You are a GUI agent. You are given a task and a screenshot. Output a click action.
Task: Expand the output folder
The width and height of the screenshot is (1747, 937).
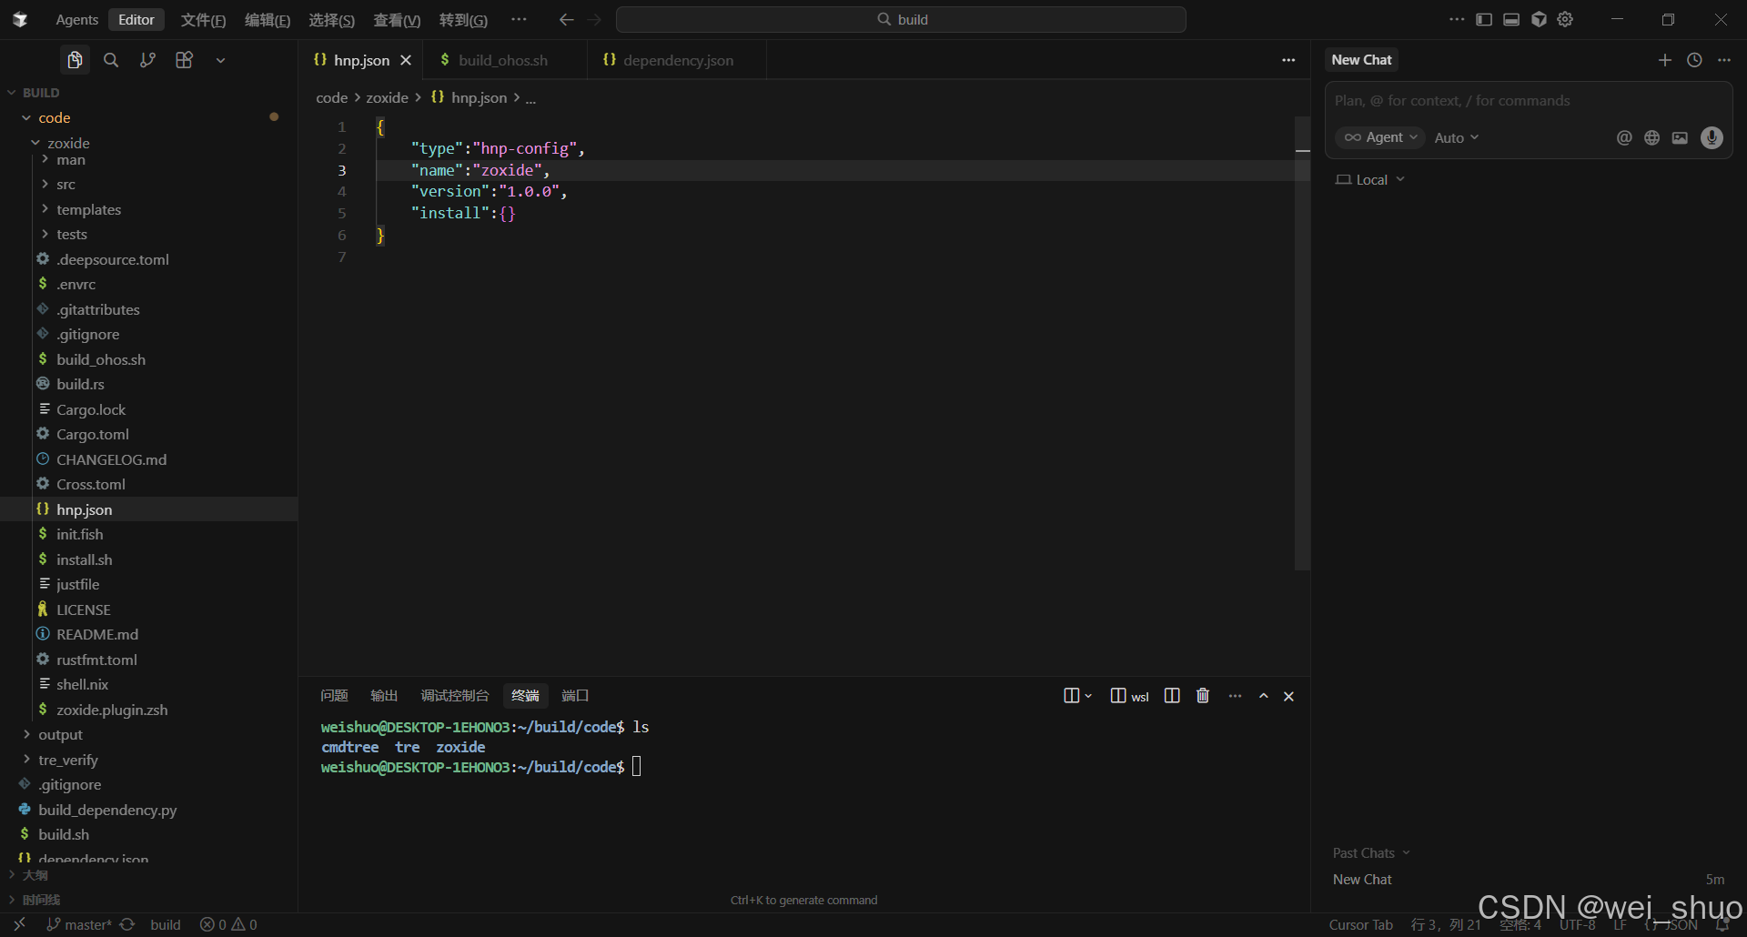tap(26, 734)
